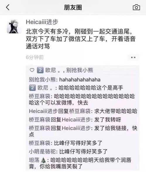Tap the 朋友圈 page title
Image resolution: width=146 pixels, height=172 pixels.
(x=73, y=7)
